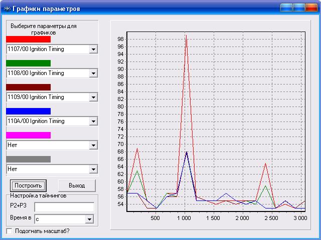Click the red color swatch
This screenshot has height=240, width=321.
pyautogui.click(x=28, y=39)
